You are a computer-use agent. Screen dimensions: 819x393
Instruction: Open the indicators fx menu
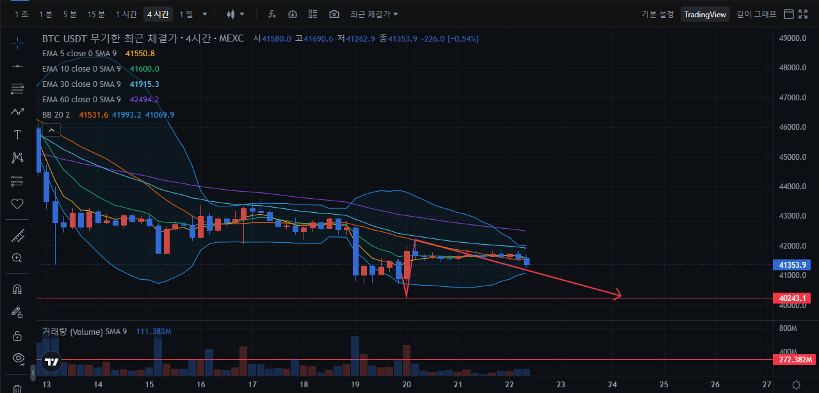point(272,14)
